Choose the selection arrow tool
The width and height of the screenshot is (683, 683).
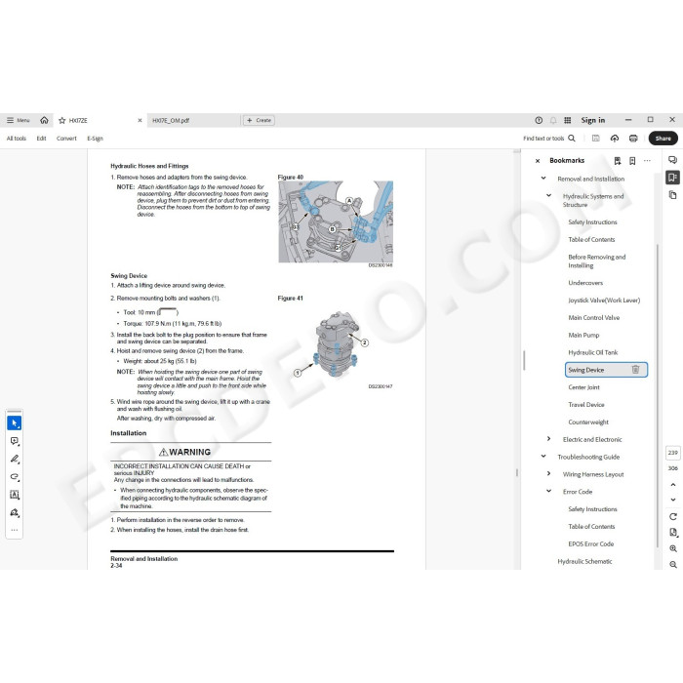pos(15,422)
